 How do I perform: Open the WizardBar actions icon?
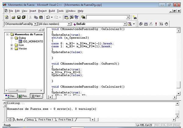point(130,24)
